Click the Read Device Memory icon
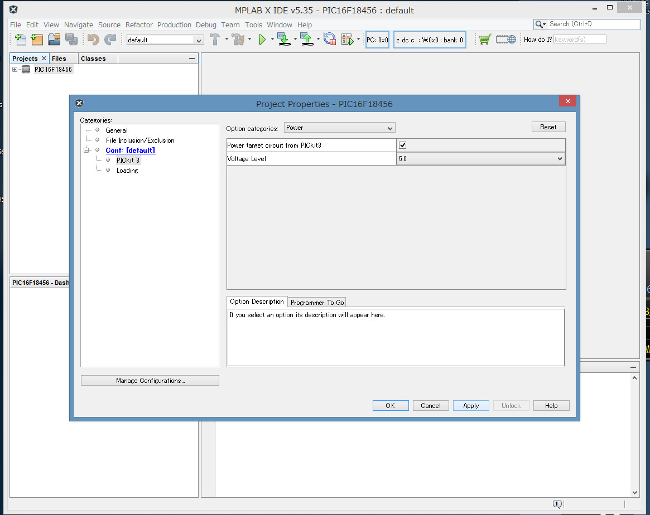This screenshot has height=515, width=650. point(307,40)
